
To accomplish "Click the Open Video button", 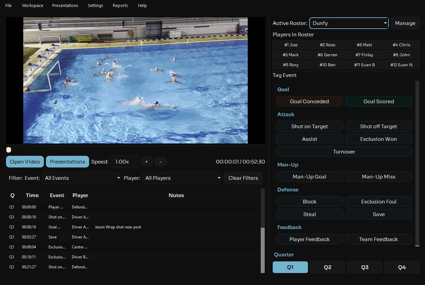I will click(25, 161).
